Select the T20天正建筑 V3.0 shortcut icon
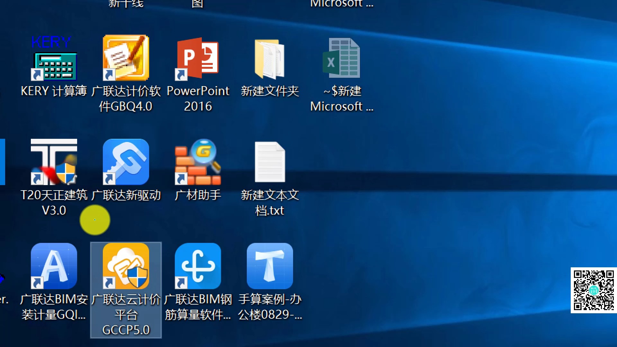This screenshot has height=347, width=617. [54, 162]
